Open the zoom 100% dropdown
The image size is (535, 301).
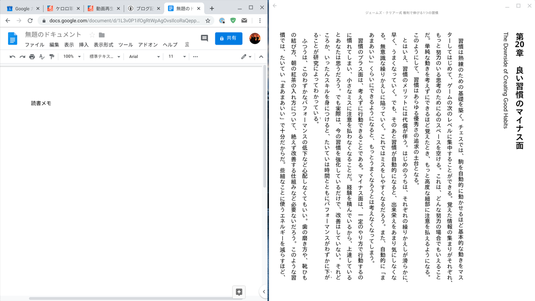(x=72, y=57)
